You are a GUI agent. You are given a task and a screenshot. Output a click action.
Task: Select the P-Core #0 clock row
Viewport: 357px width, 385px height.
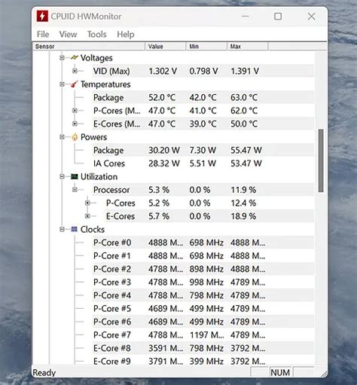point(203,243)
